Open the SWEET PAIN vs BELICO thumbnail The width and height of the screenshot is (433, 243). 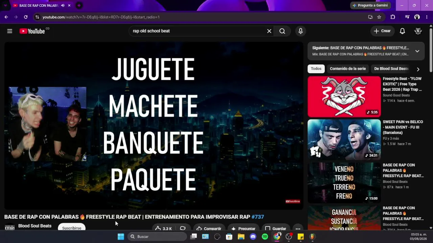(x=344, y=140)
